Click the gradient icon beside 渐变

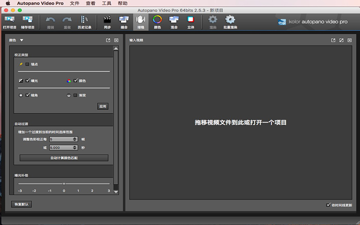point(69,95)
